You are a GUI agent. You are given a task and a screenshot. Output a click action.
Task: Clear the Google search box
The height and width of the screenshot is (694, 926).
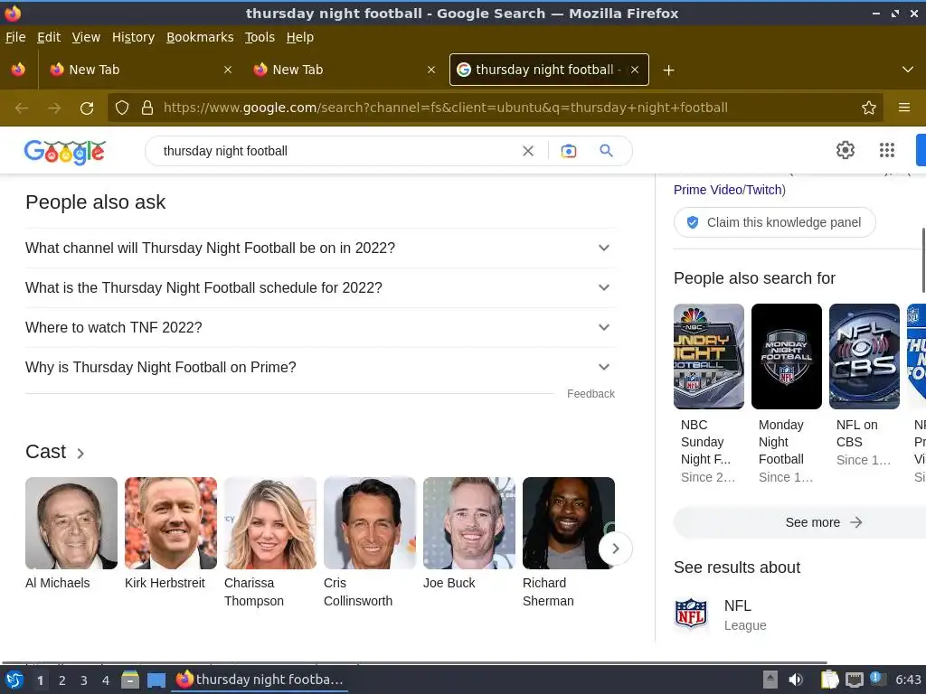pyautogui.click(x=528, y=151)
